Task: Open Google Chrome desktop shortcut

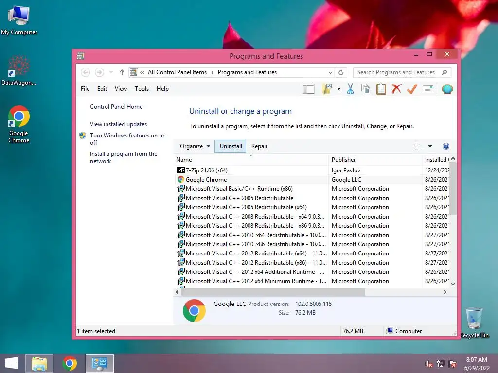Action: [19, 124]
